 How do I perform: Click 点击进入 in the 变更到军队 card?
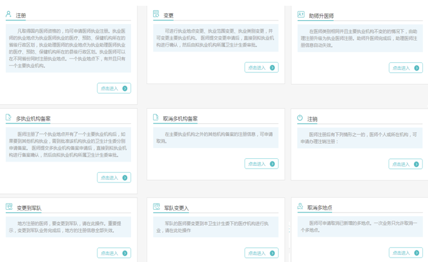tap(114, 253)
